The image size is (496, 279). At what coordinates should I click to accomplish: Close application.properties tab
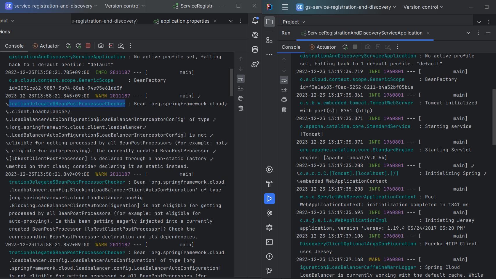pos(215,21)
